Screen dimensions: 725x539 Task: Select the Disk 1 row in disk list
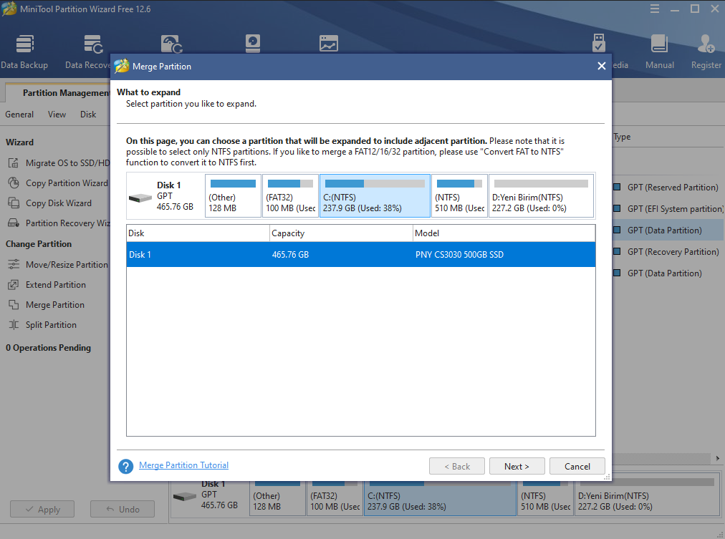[x=360, y=255]
